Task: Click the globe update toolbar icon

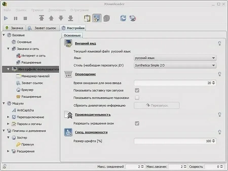Action: coord(133,18)
